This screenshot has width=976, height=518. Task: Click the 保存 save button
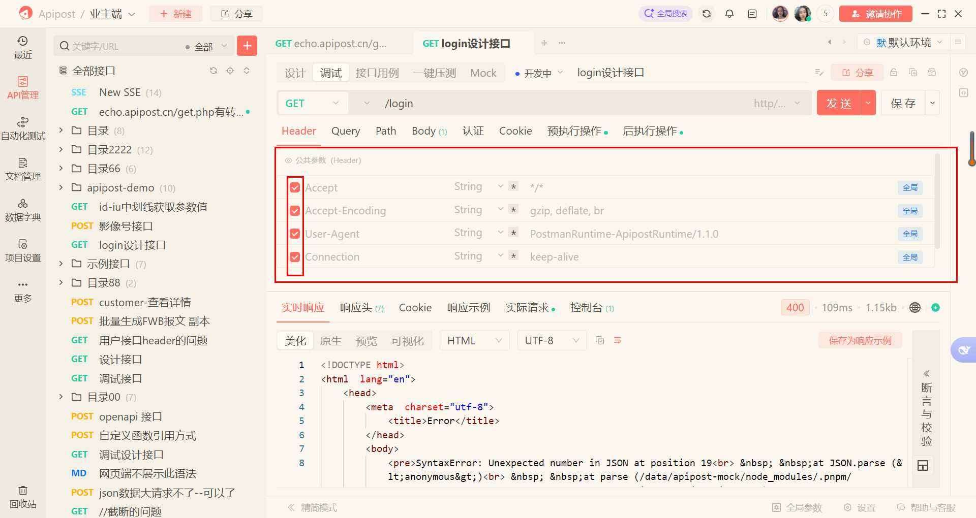point(903,103)
